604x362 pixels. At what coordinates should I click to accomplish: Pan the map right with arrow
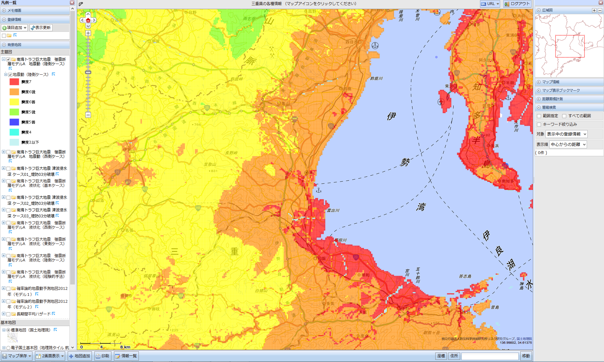pos(94,20)
